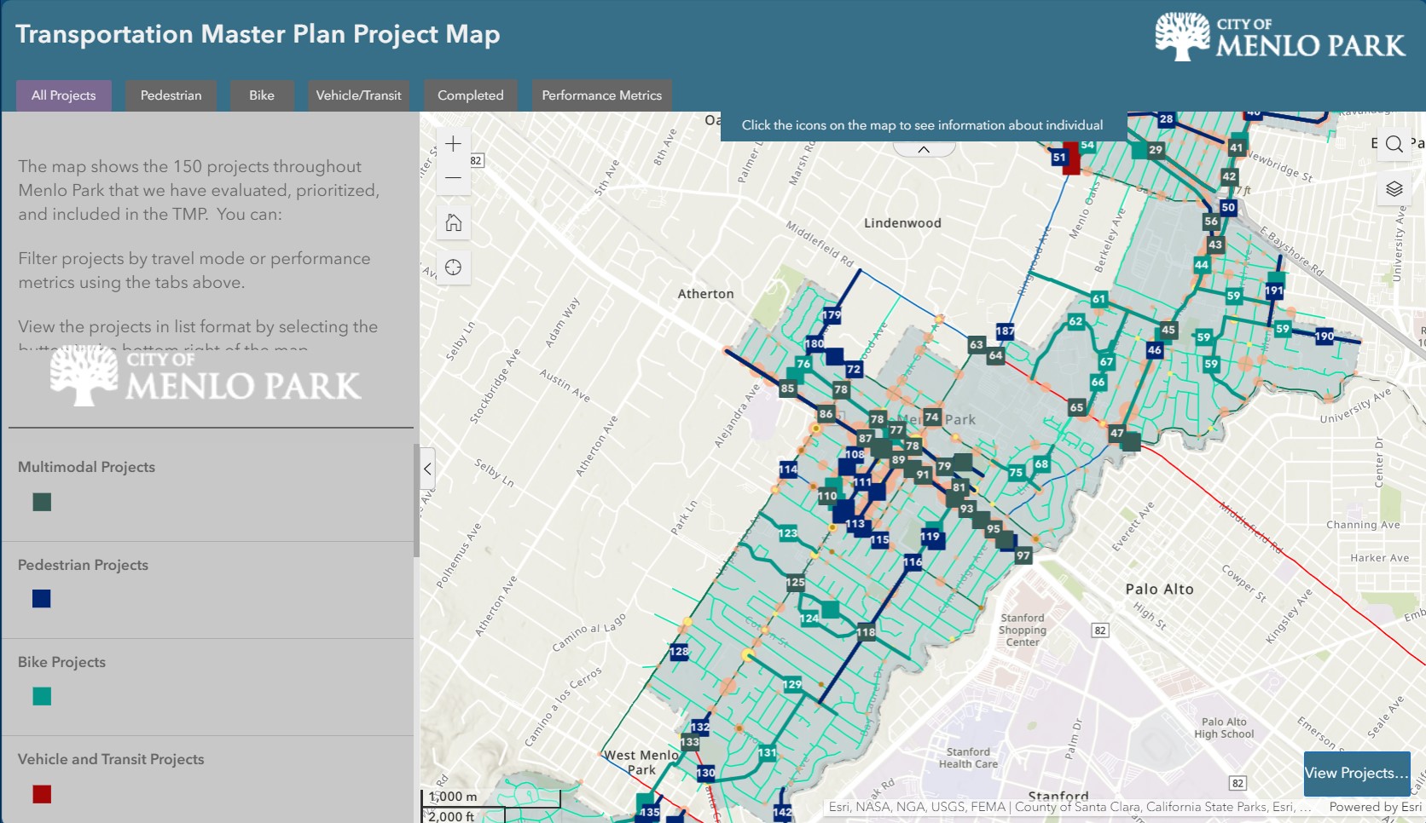Select project marker 118 on the map

pyautogui.click(x=867, y=632)
